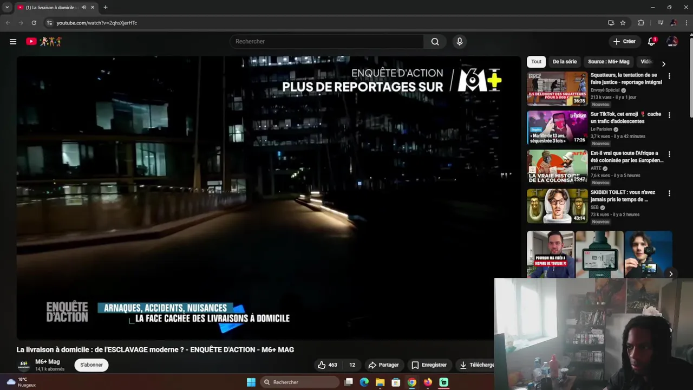Reload the page in Chrome
The image size is (693, 390).
[x=34, y=23]
